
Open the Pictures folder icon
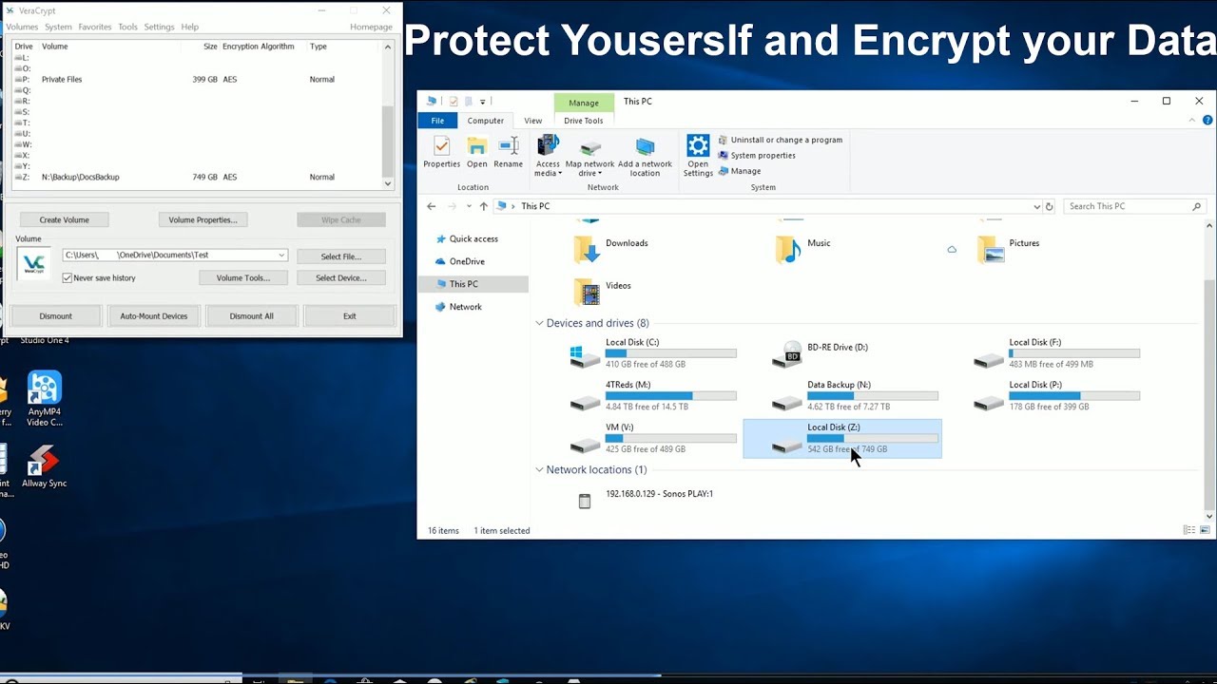pyautogui.click(x=991, y=249)
